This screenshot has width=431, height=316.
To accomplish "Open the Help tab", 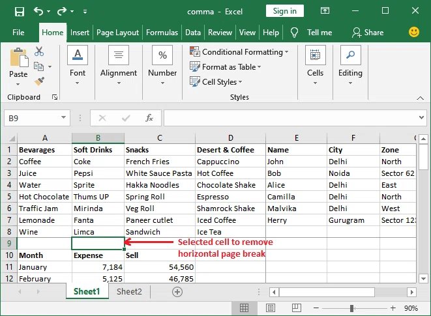I will (271, 33).
